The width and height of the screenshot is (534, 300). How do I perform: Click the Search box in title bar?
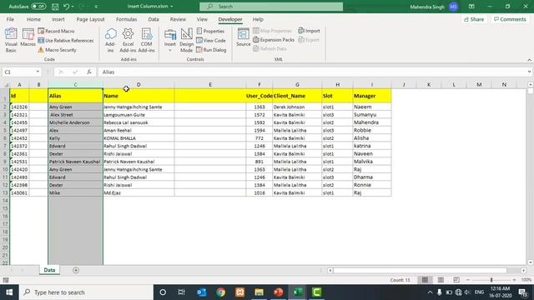coord(271,7)
